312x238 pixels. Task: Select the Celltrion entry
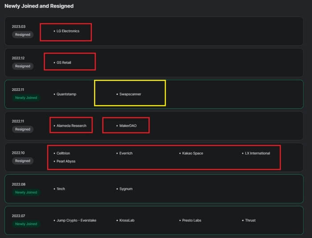[63, 153]
